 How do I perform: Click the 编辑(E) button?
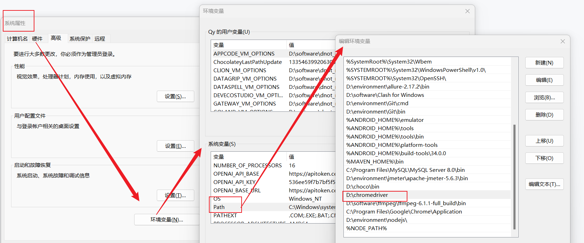544,80
